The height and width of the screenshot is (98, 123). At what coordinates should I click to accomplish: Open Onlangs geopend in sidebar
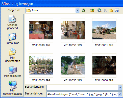click(12, 22)
